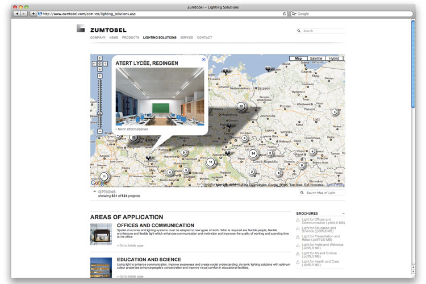Open Offices and Communication details page link
The image size is (426, 284).
[131, 245]
